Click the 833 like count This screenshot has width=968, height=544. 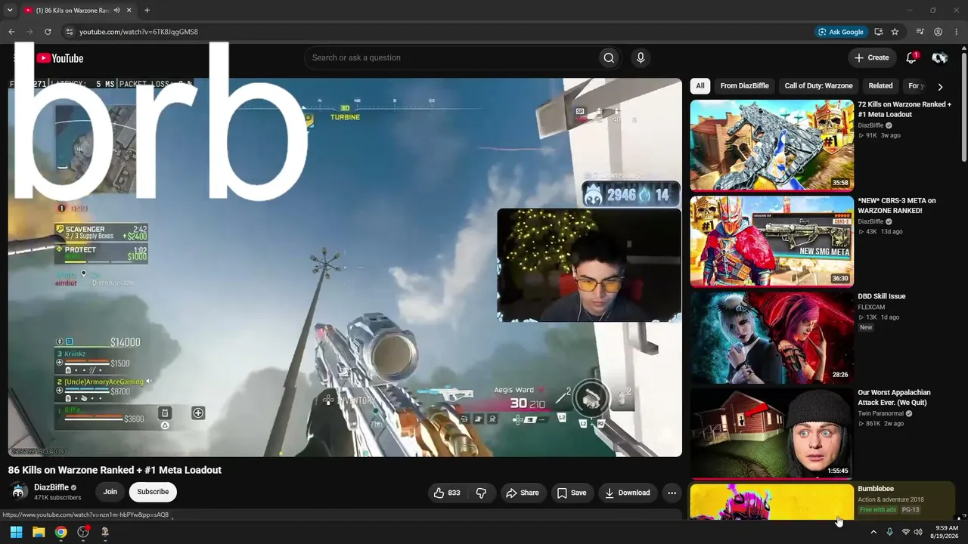coord(454,493)
